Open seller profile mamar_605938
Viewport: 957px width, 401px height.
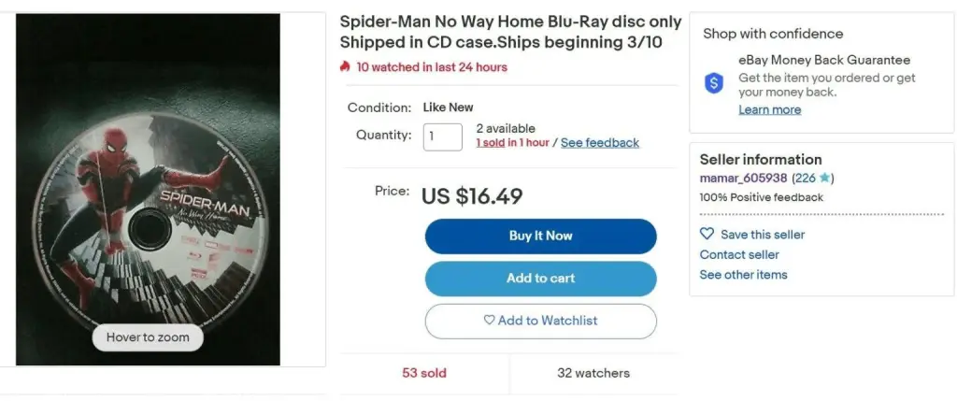tap(743, 178)
